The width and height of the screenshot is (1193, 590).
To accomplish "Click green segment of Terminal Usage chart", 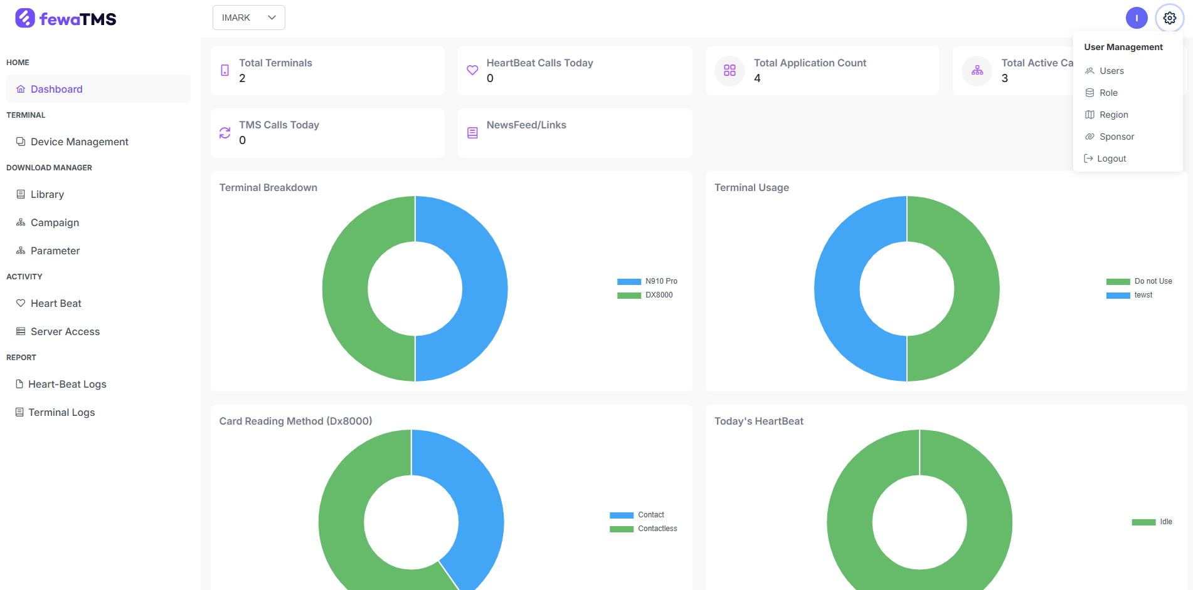I will pos(977,289).
